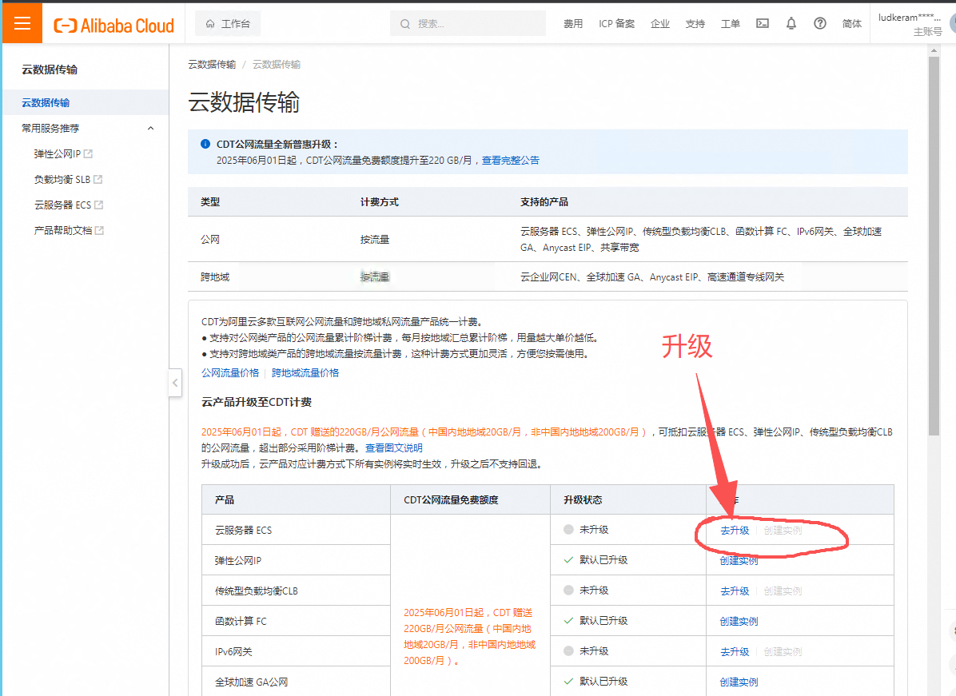956x696 pixels.
Task: Click the Alibaba Cloud logo
Action: pyautogui.click(x=114, y=26)
